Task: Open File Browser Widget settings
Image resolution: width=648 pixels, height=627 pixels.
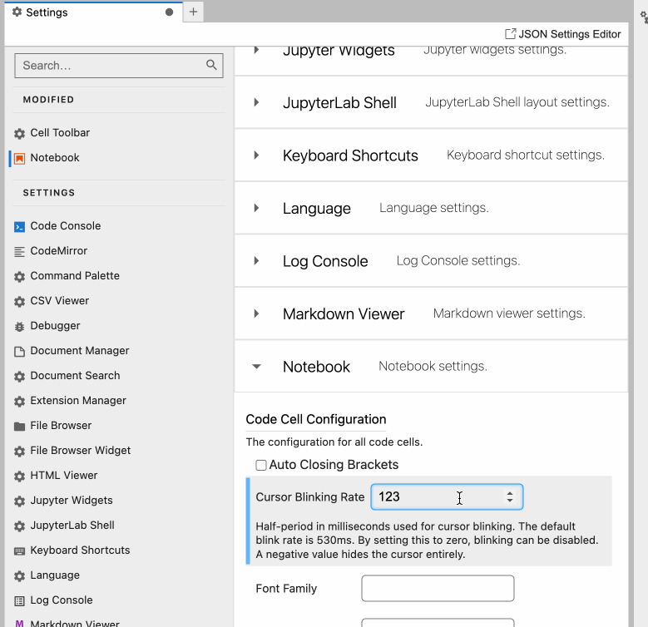Action: point(80,450)
